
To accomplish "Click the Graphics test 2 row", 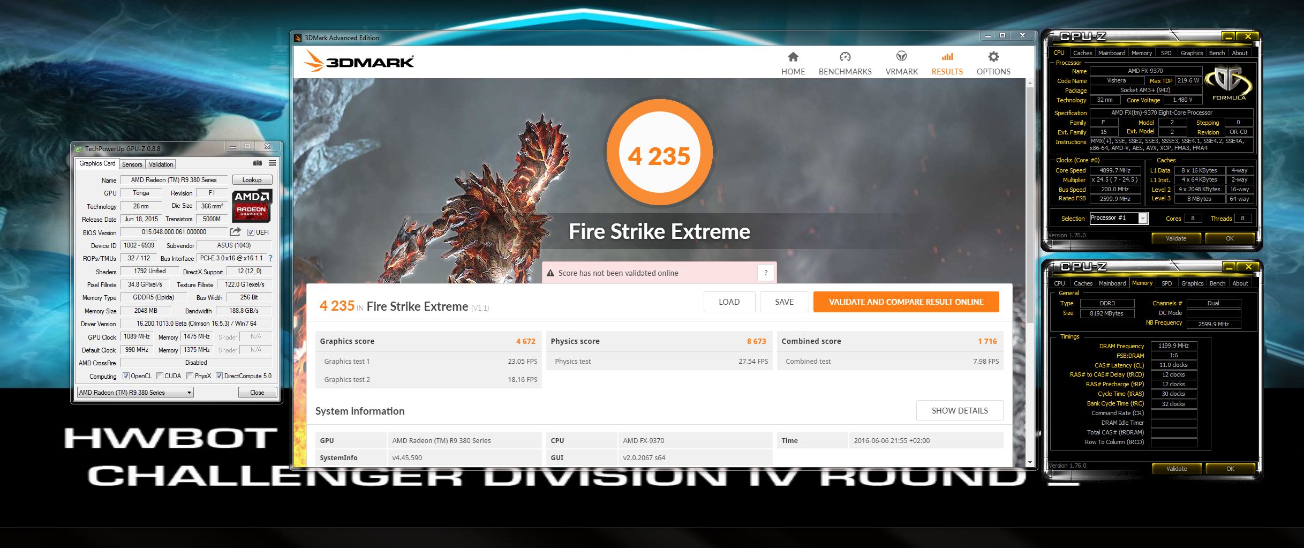I will click(x=428, y=379).
